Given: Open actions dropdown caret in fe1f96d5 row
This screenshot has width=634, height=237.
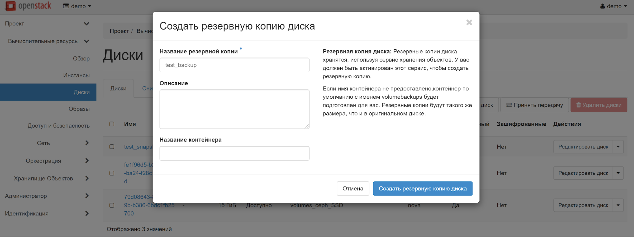Looking at the screenshot, I should [618, 173].
